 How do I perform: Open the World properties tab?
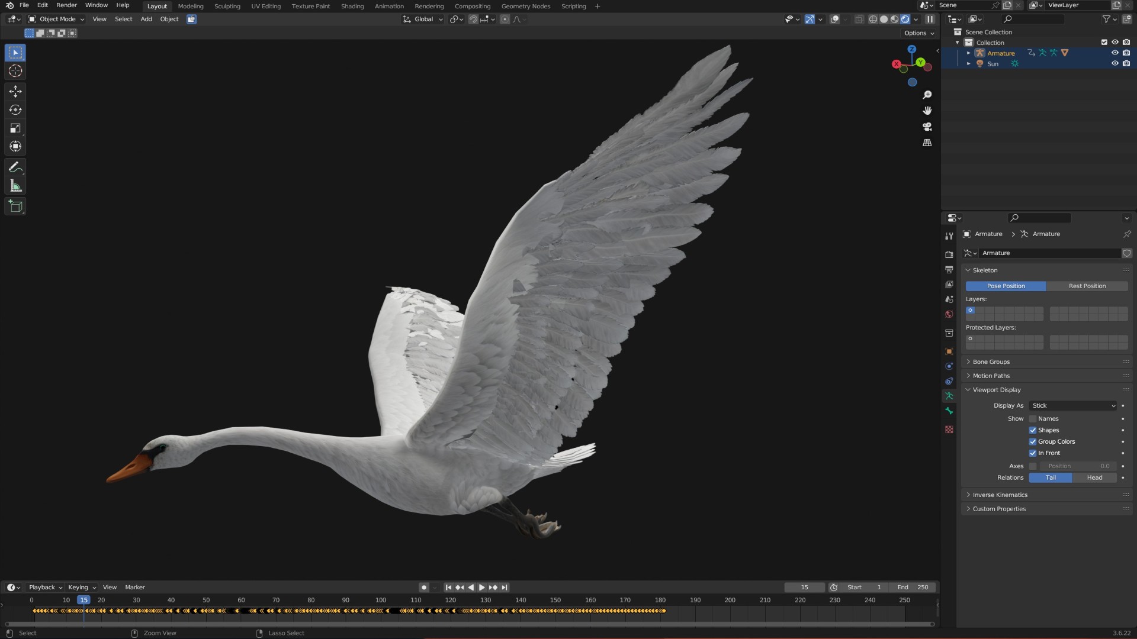pos(949,314)
